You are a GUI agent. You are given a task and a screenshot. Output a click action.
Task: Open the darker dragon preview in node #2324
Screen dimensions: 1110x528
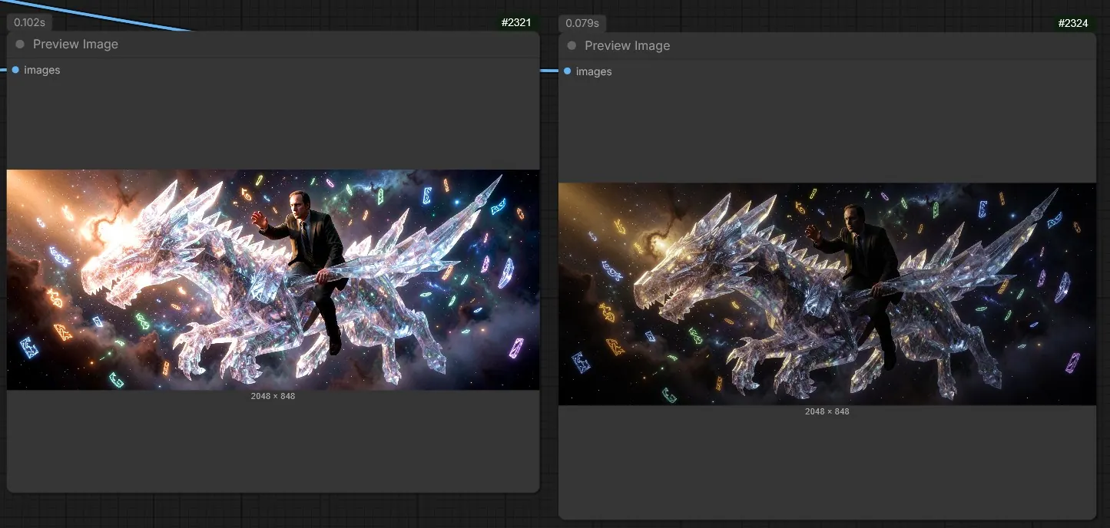[827, 294]
